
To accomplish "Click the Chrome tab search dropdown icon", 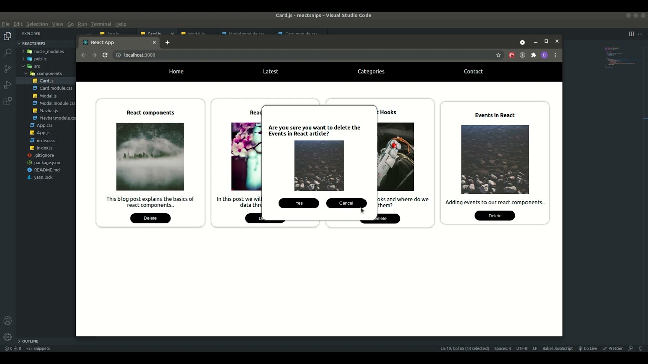I will [522, 42].
